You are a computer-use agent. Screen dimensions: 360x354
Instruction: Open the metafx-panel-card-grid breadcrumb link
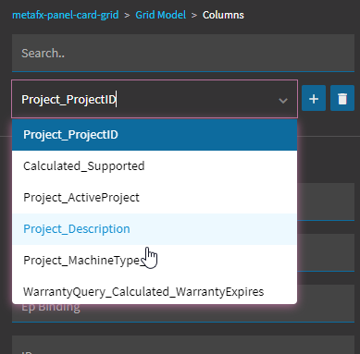click(x=66, y=15)
